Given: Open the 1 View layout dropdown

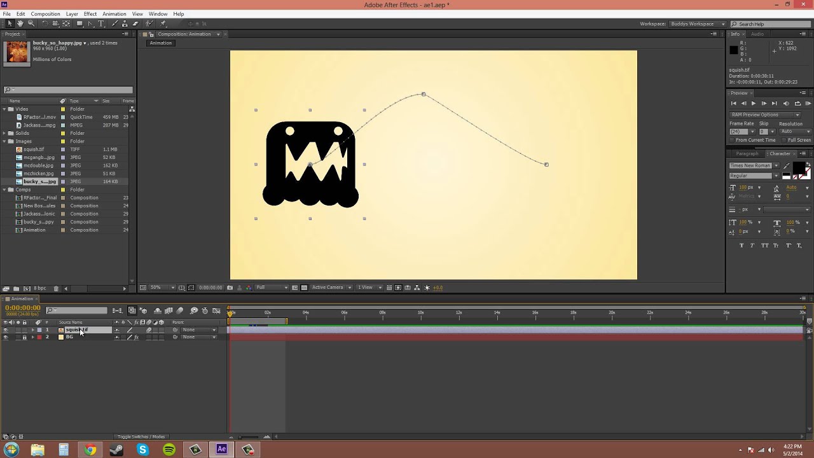Looking at the screenshot, I should pyautogui.click(x=369, y=288).
